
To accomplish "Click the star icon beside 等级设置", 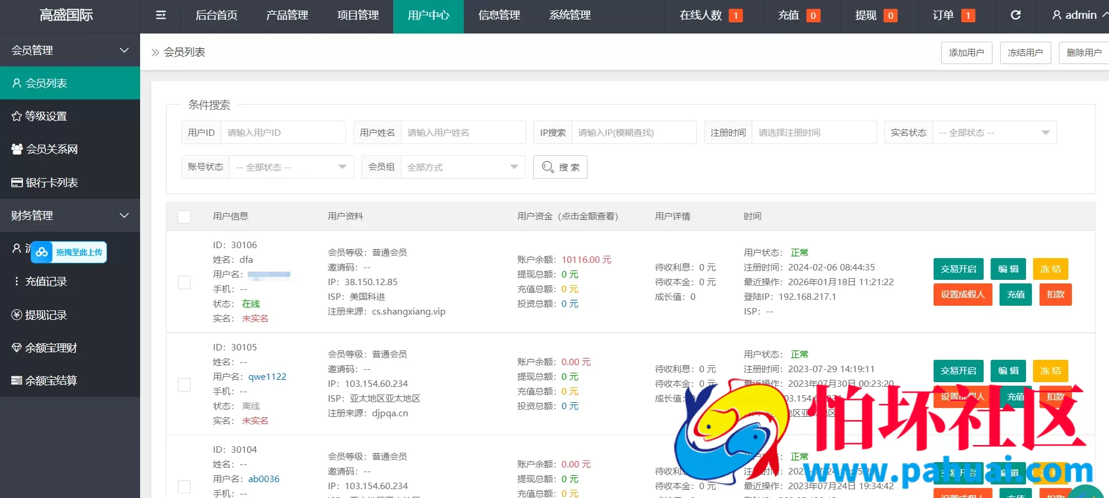I will (16, 116).
